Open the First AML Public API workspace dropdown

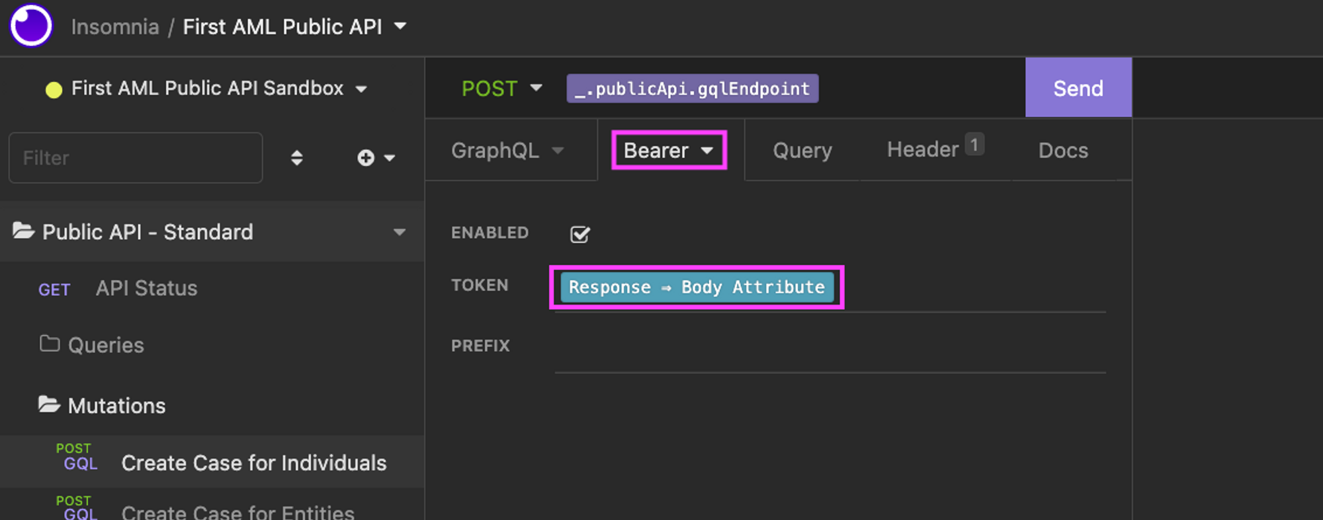[x=294, y=26]
